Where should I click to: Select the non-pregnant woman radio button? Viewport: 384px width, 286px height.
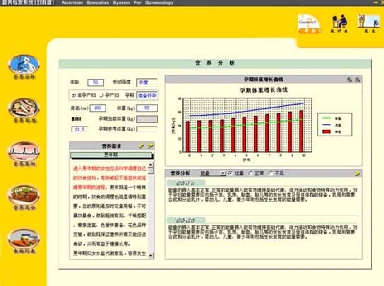pyautogui.click(x=74, y=95)
